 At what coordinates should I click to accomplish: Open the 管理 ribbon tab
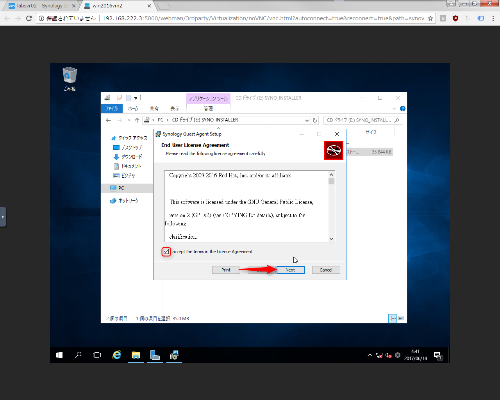coord(208,109)
